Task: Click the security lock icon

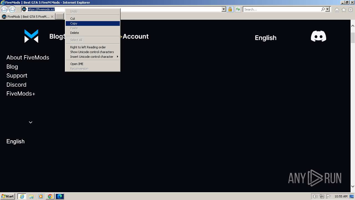Action: coord(230,9)
